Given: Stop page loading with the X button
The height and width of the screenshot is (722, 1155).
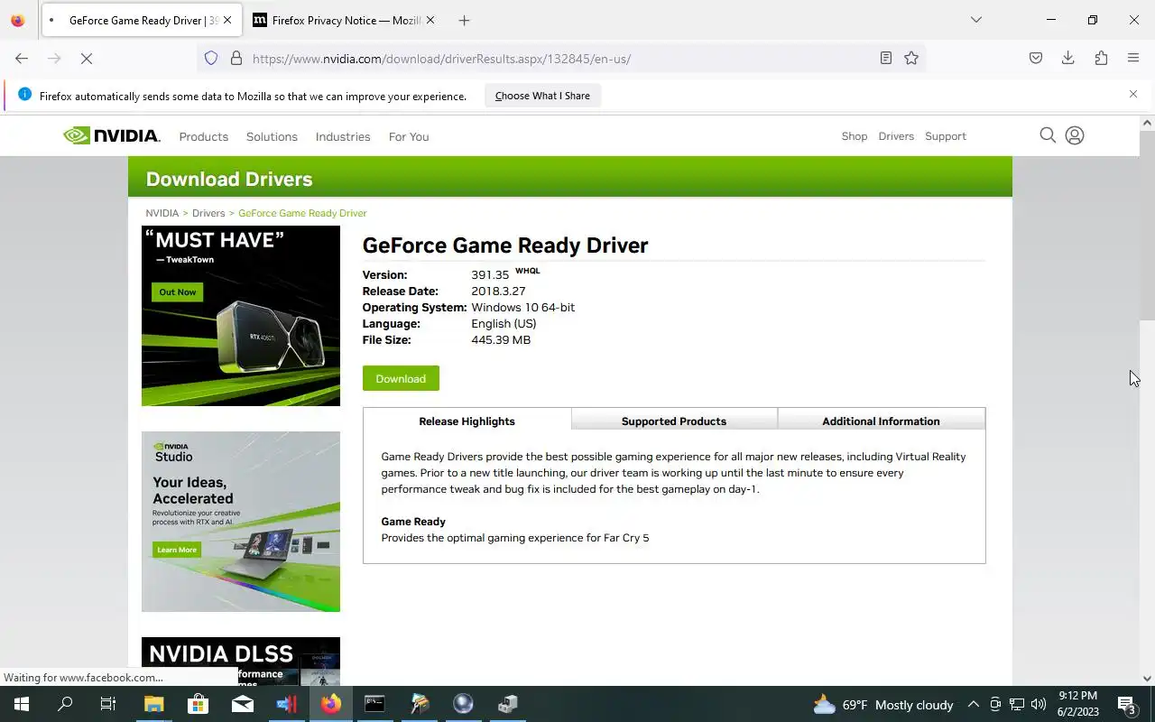Looking at the screenshot, I should pyautogui.click(x=87, y=58).
